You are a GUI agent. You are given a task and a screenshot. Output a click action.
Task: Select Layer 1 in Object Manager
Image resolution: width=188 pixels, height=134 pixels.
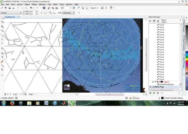point(166,82)
